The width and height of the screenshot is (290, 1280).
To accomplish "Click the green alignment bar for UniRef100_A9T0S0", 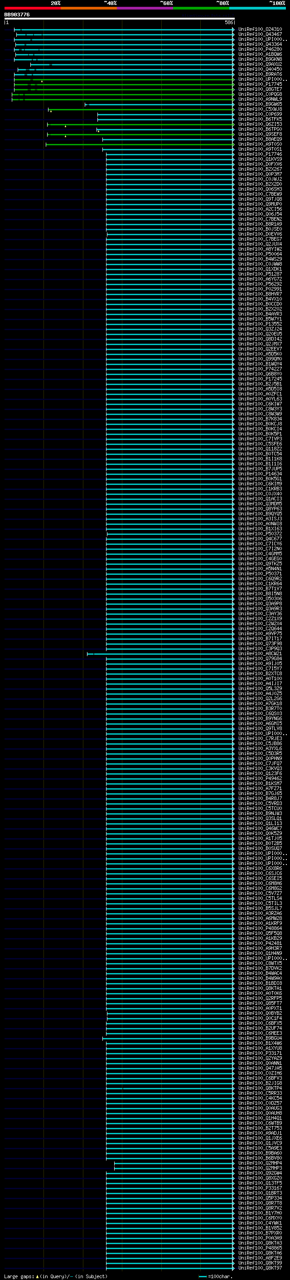I will point(140,144).
